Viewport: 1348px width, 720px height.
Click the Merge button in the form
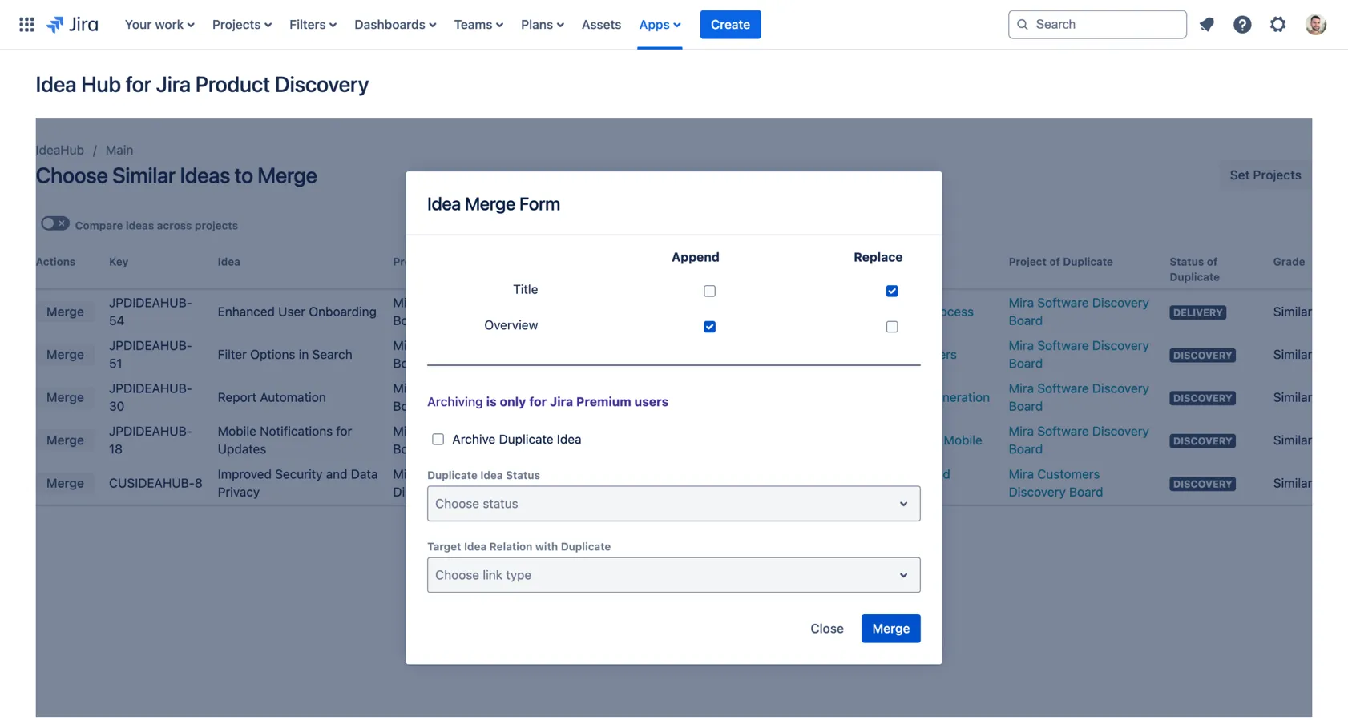(890, 629)
